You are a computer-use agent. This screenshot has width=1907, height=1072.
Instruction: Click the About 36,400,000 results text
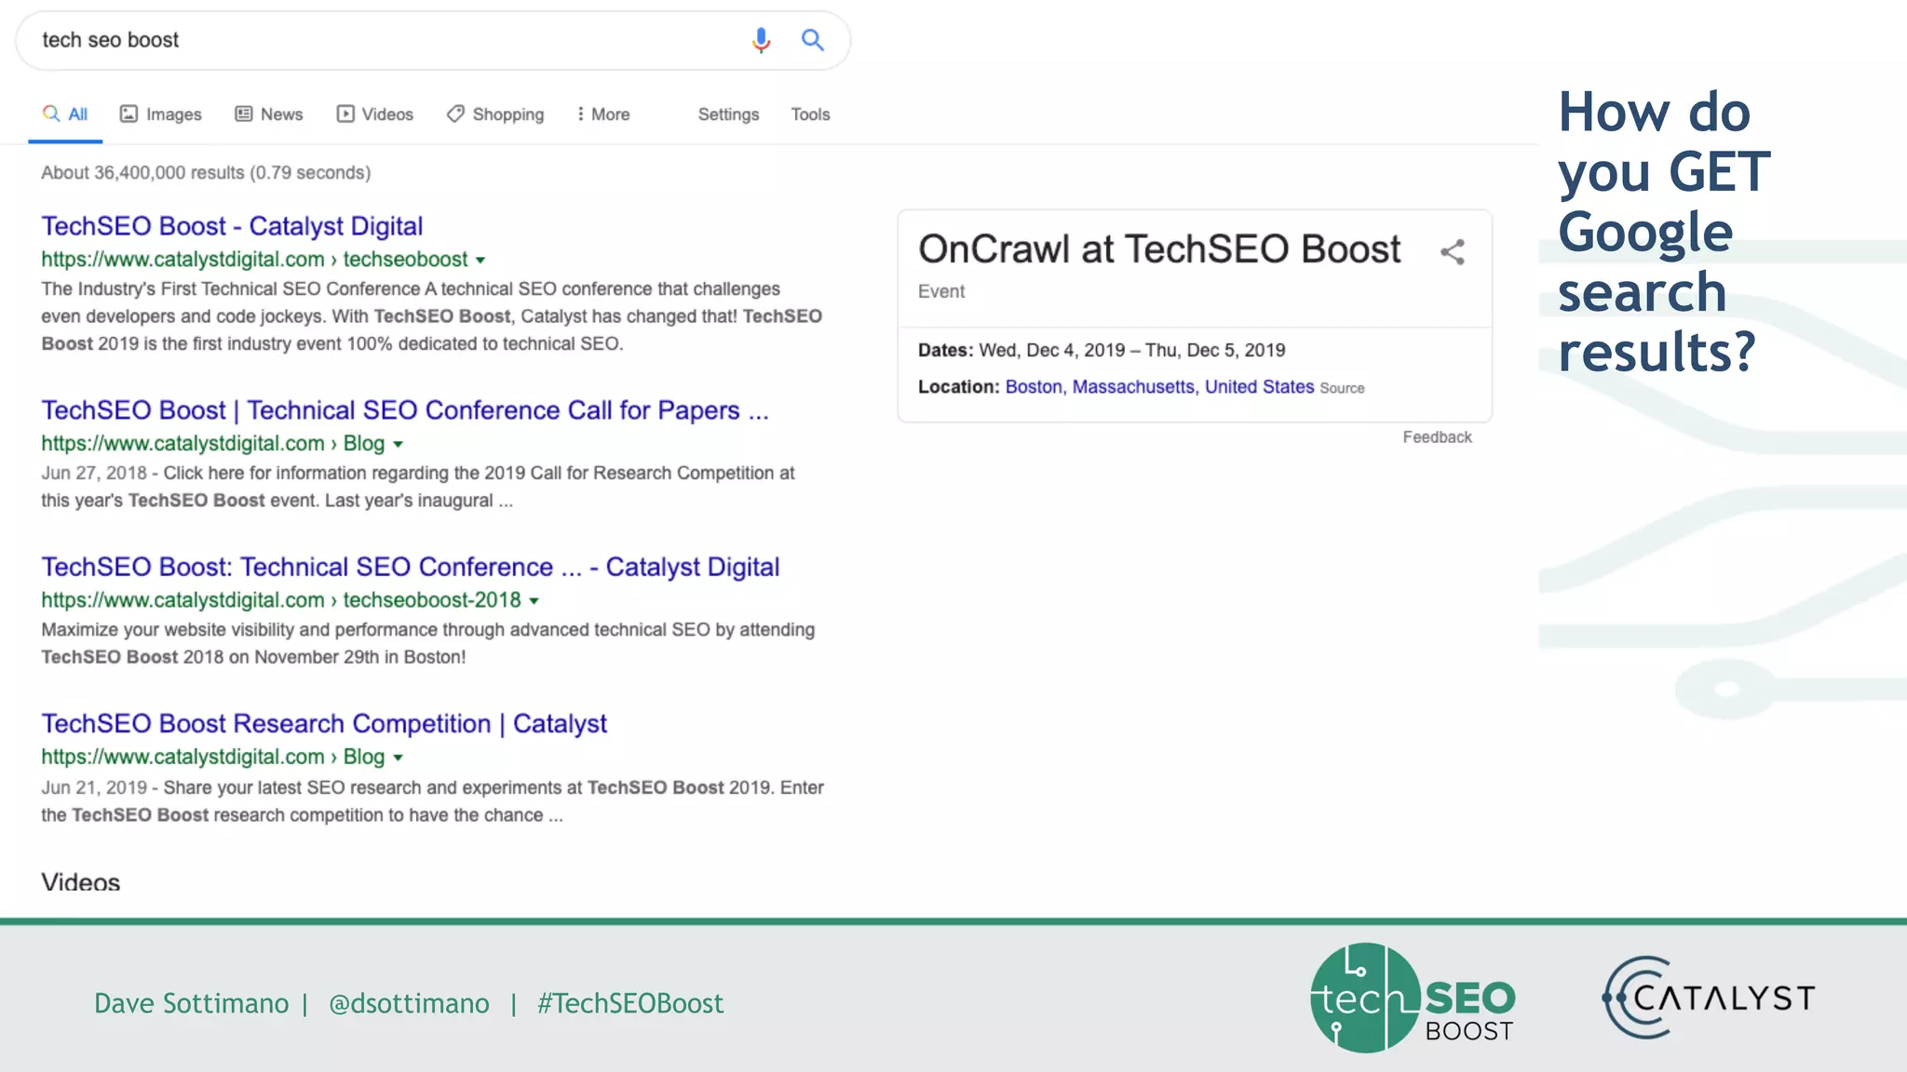(x=206, y=173)
